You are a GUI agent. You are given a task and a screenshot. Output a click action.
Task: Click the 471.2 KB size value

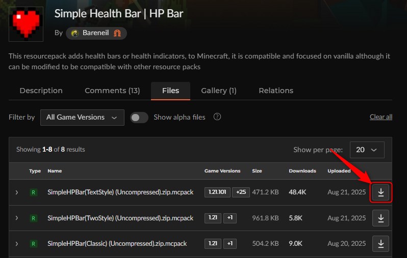[265, 192]
